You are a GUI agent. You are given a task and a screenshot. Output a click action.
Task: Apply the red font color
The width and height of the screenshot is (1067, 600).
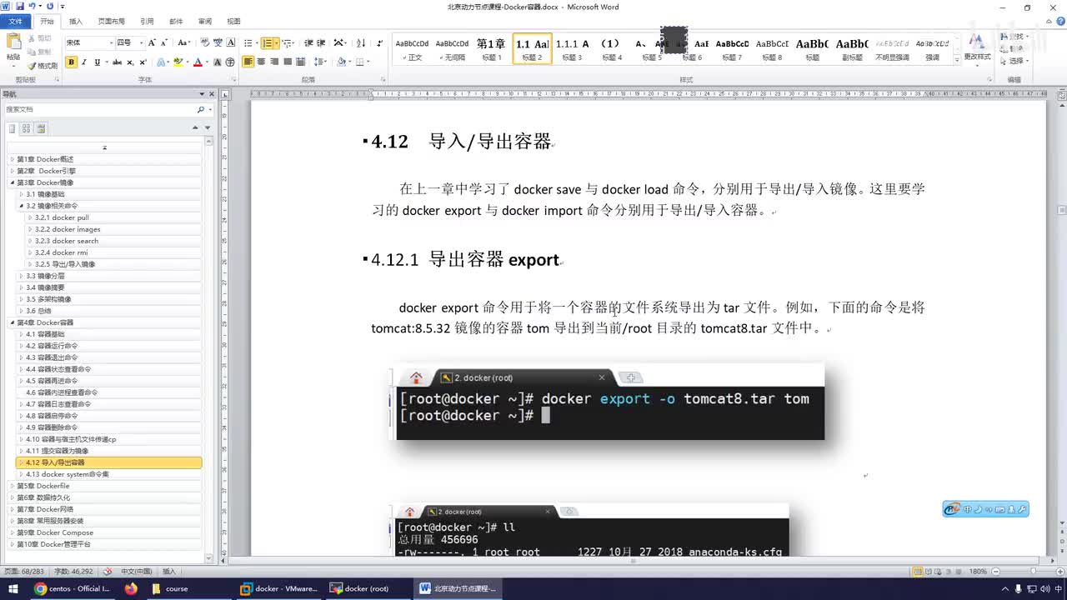coord(198,62)
